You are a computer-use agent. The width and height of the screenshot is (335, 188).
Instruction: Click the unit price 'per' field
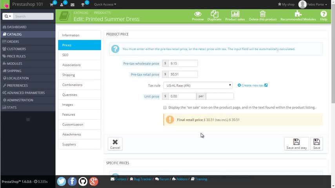click(x=220, y=96)
